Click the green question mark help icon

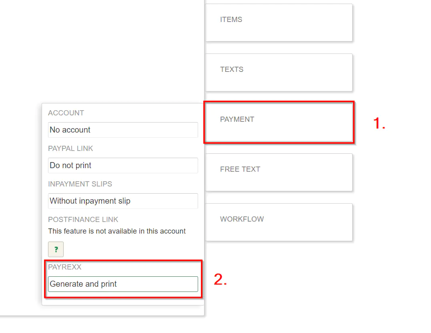click(x=56, y=249)
